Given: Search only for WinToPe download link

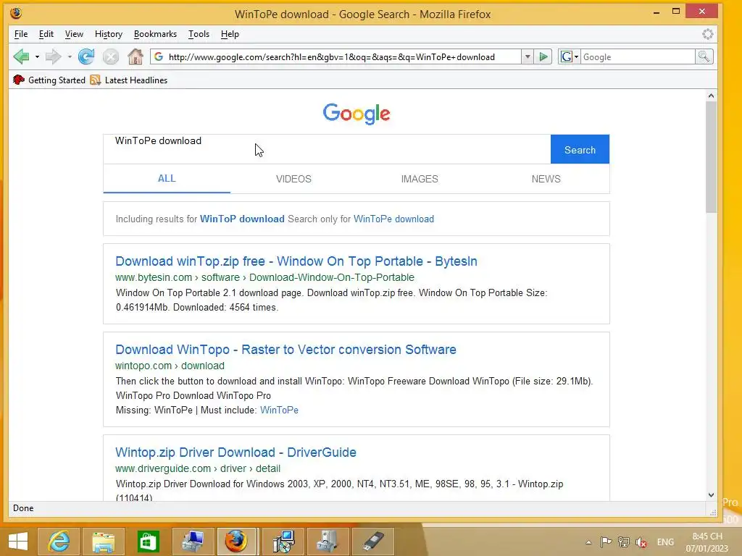Looking at the screenshot, I should click(x=393, y=219).
